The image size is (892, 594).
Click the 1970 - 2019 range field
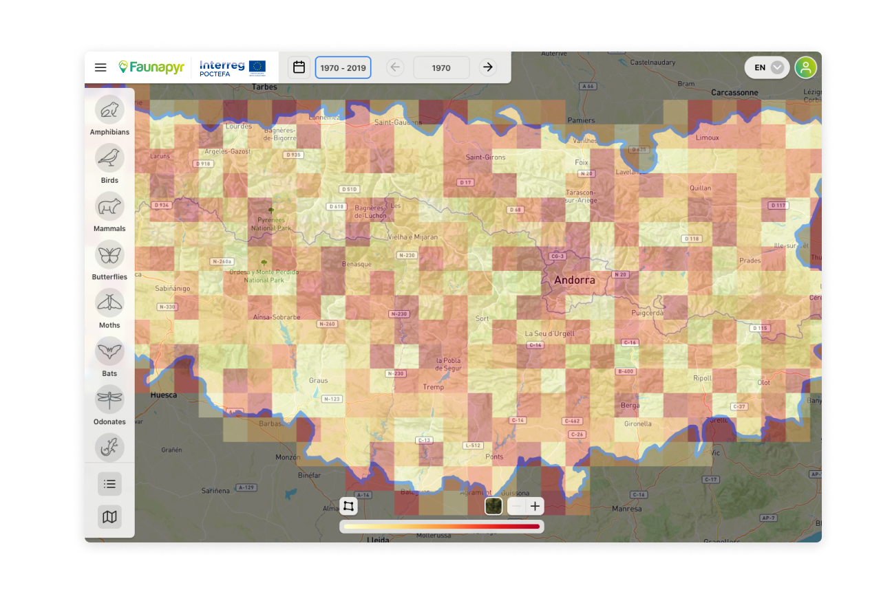(343, 67)
